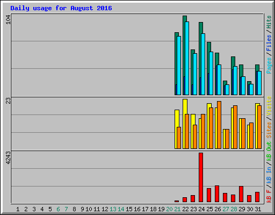Click the cyan 'Pages' legend label
Screen dimensions: 275x215
pos(269,66)
